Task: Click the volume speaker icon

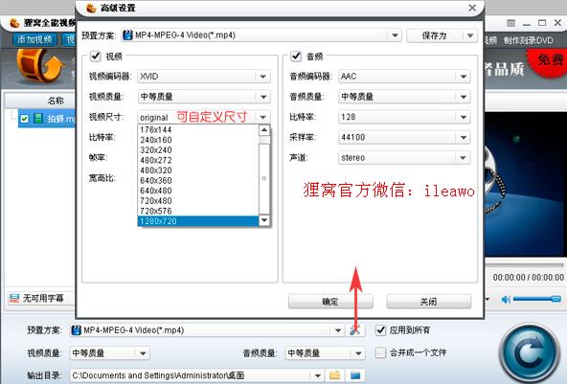Action: pos(506,299)
